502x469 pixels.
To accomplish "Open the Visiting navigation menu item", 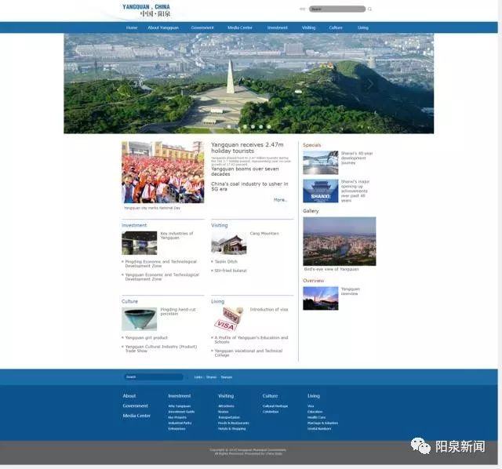I will [x=308, y=27].
